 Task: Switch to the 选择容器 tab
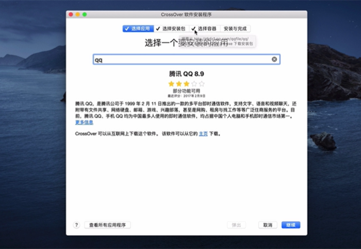click(x=204, y=29)
